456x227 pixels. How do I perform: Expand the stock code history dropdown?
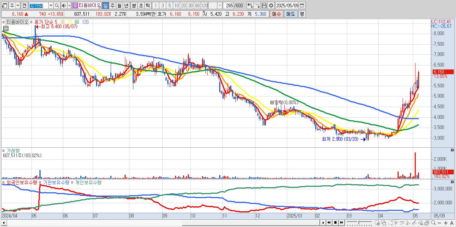tap(51, 5)
